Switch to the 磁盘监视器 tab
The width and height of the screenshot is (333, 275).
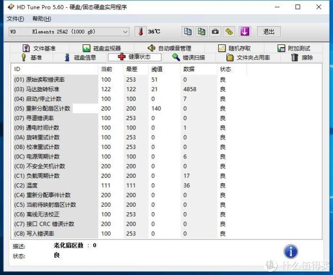coord(102,48)
